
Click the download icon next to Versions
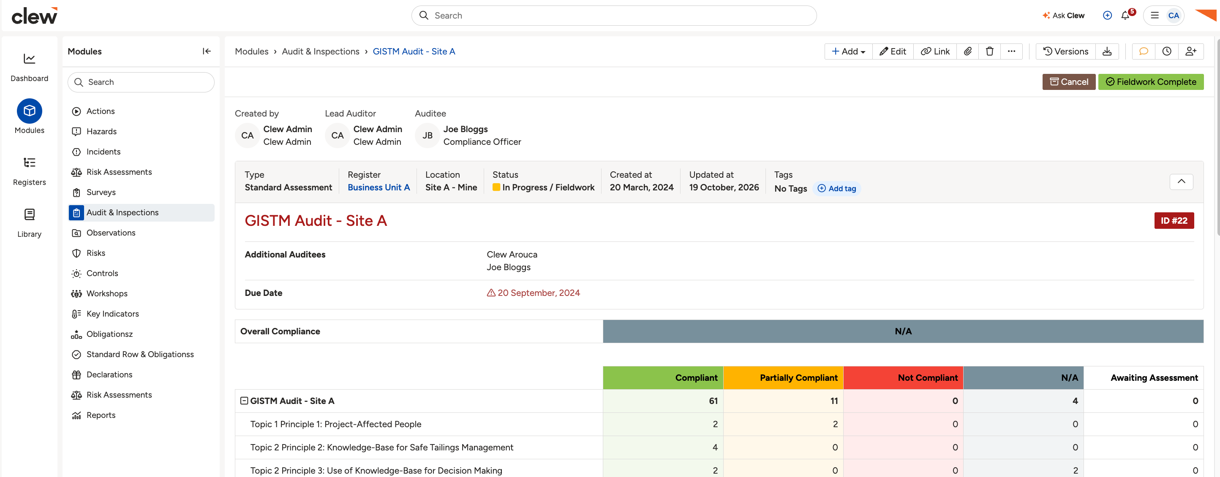1107,51
